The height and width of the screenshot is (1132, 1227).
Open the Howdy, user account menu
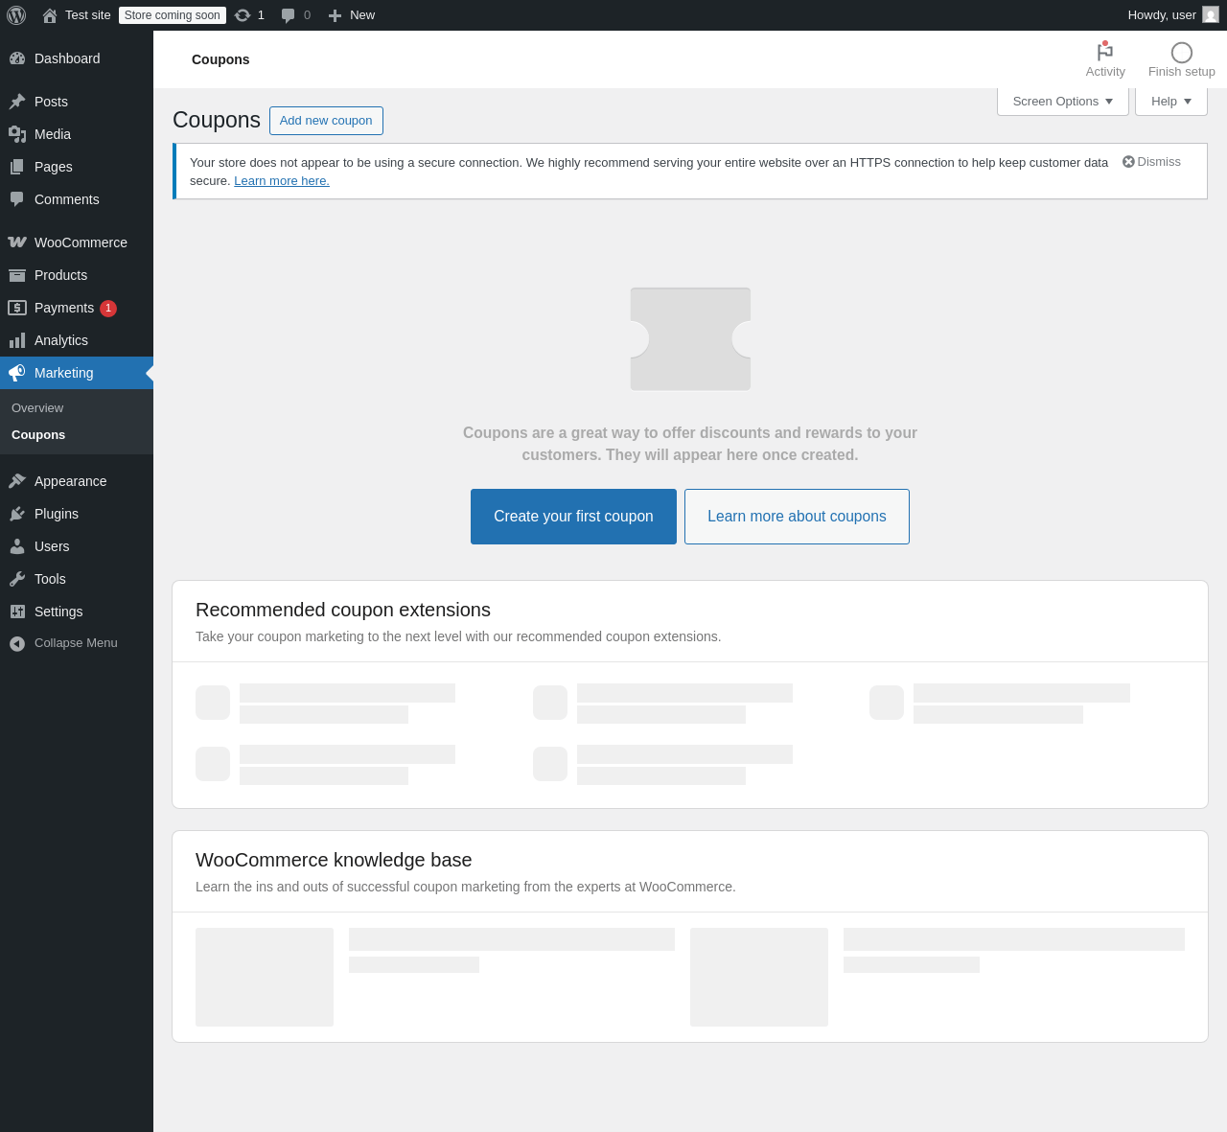click(x=1173, y=15)
